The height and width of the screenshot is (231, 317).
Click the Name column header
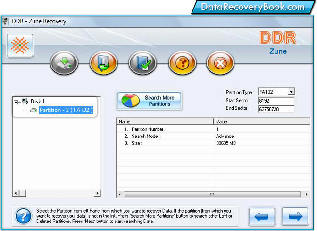165,122
